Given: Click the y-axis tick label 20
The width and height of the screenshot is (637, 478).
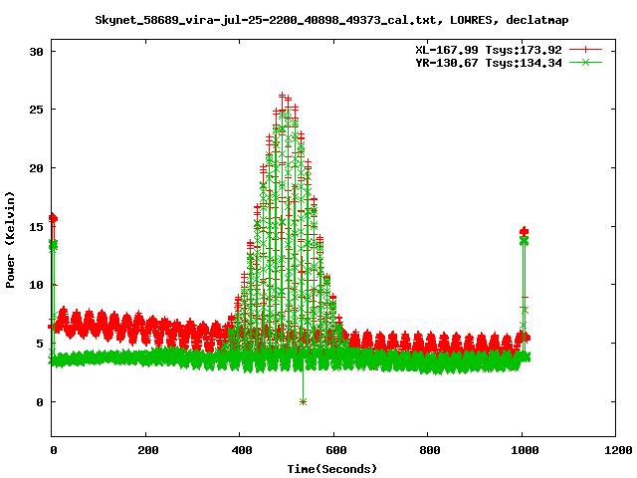Looking at the screenshot, I should (x=36, y=168).
